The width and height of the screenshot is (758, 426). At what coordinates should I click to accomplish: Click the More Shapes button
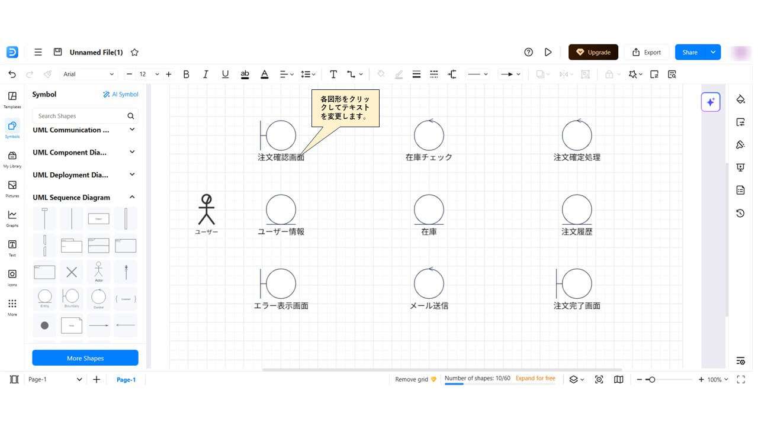coord(85,358)
